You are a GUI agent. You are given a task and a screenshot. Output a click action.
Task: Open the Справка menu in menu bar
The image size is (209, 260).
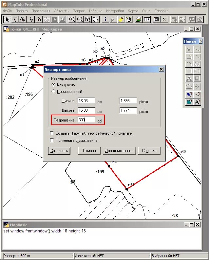pos(161,11)
